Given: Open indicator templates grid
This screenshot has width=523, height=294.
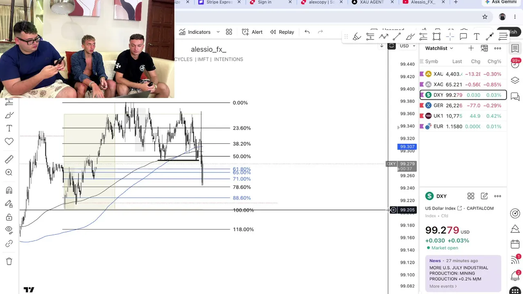Looking at the screenshot, I should (229, 32).
